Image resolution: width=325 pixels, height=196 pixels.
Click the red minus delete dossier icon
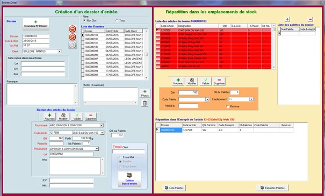coord(73,28)
